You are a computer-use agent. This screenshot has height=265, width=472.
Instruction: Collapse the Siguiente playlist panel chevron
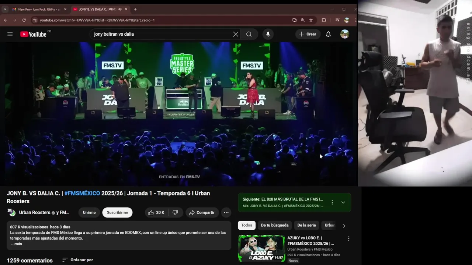pos(343,202)
